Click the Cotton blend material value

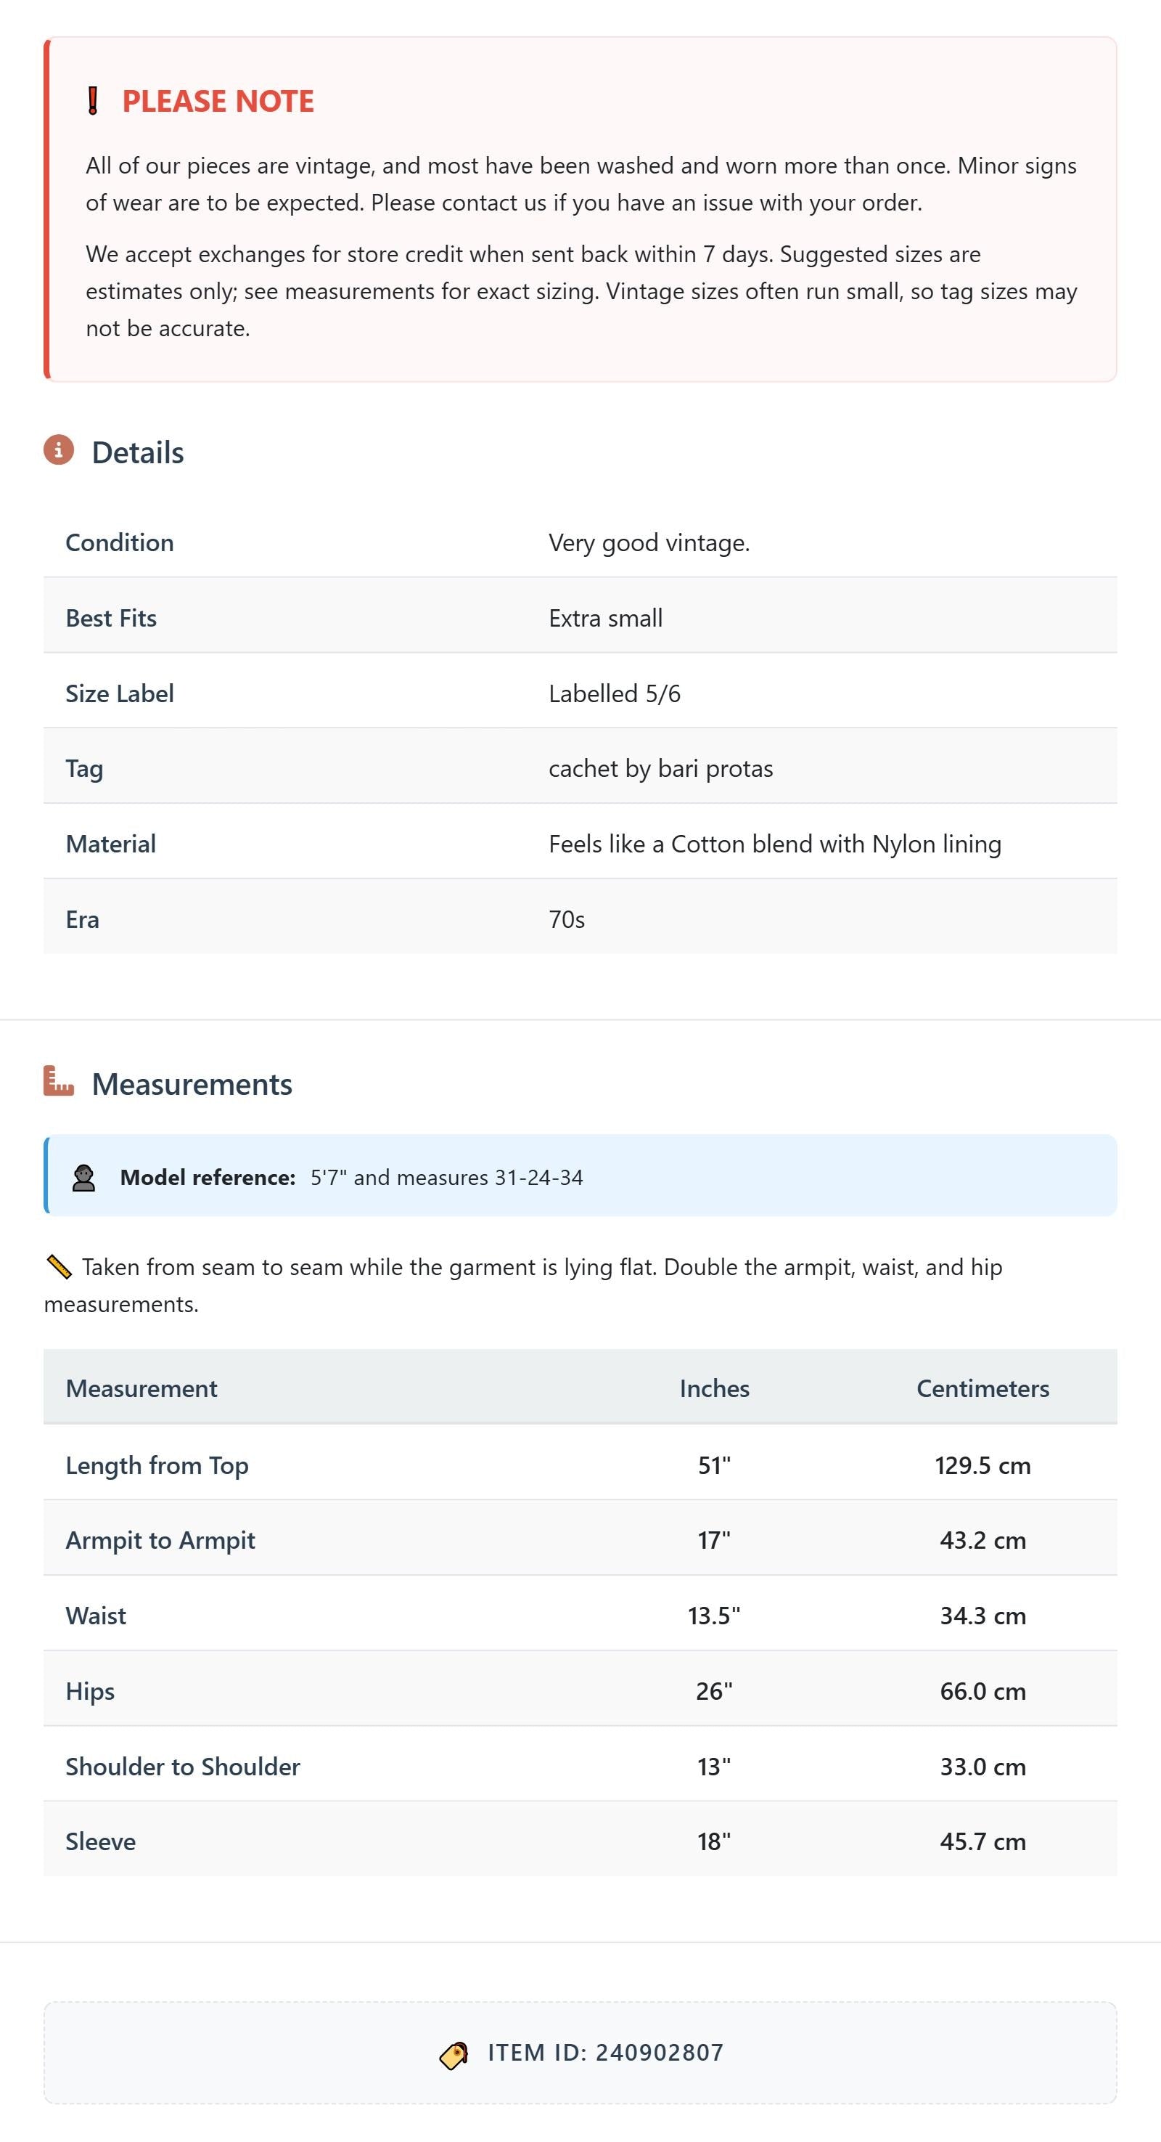[774, 844]
